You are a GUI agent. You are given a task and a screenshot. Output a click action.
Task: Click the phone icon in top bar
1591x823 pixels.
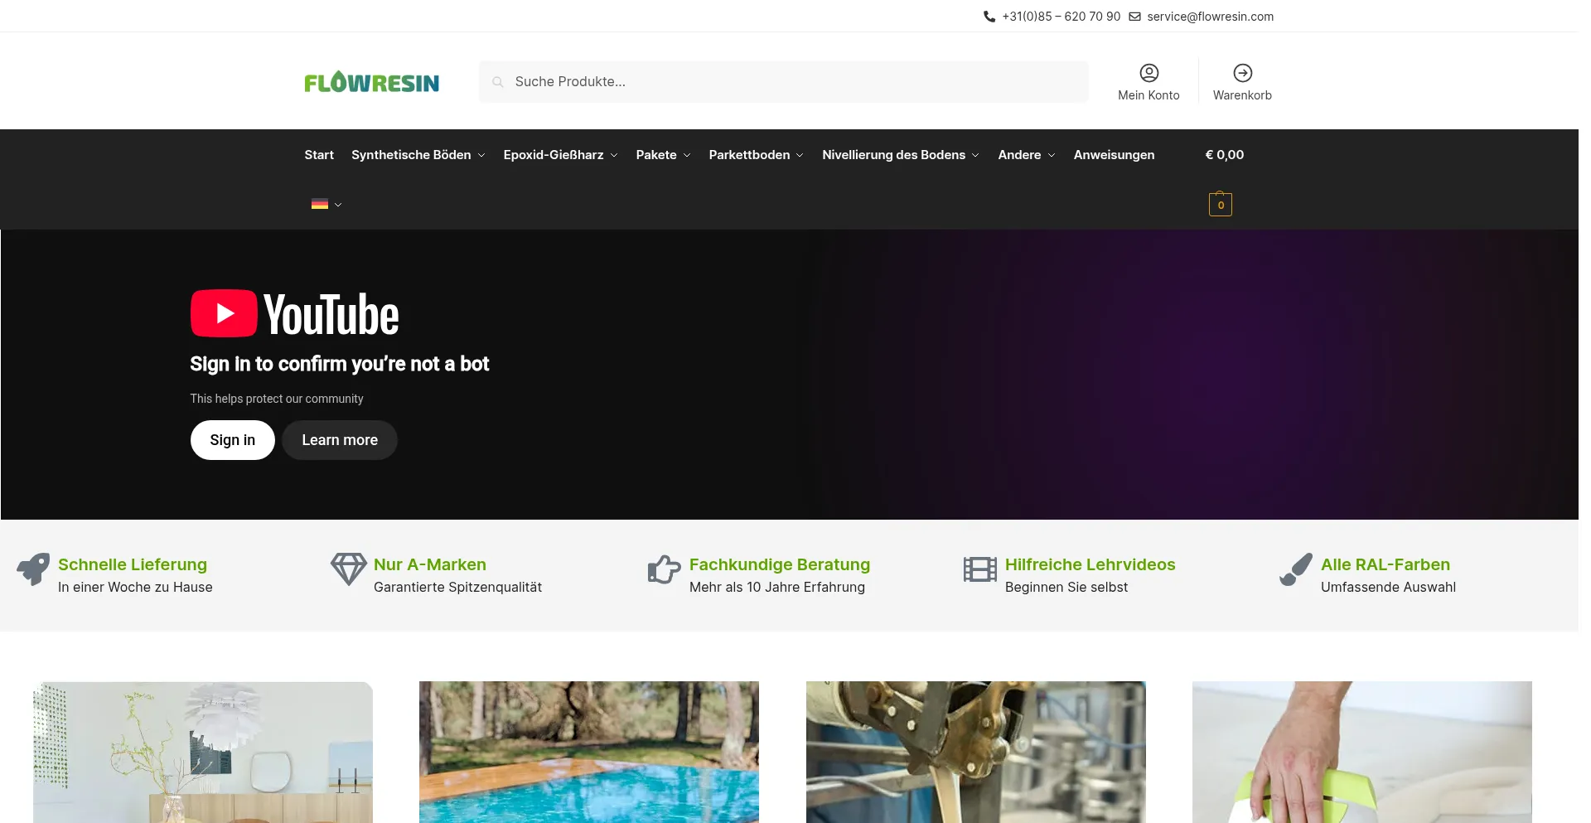tap(989, 17)
